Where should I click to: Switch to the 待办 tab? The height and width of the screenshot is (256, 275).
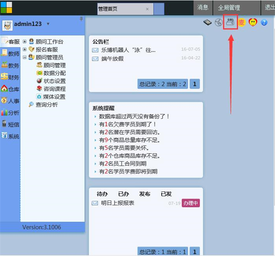(102, 194)
